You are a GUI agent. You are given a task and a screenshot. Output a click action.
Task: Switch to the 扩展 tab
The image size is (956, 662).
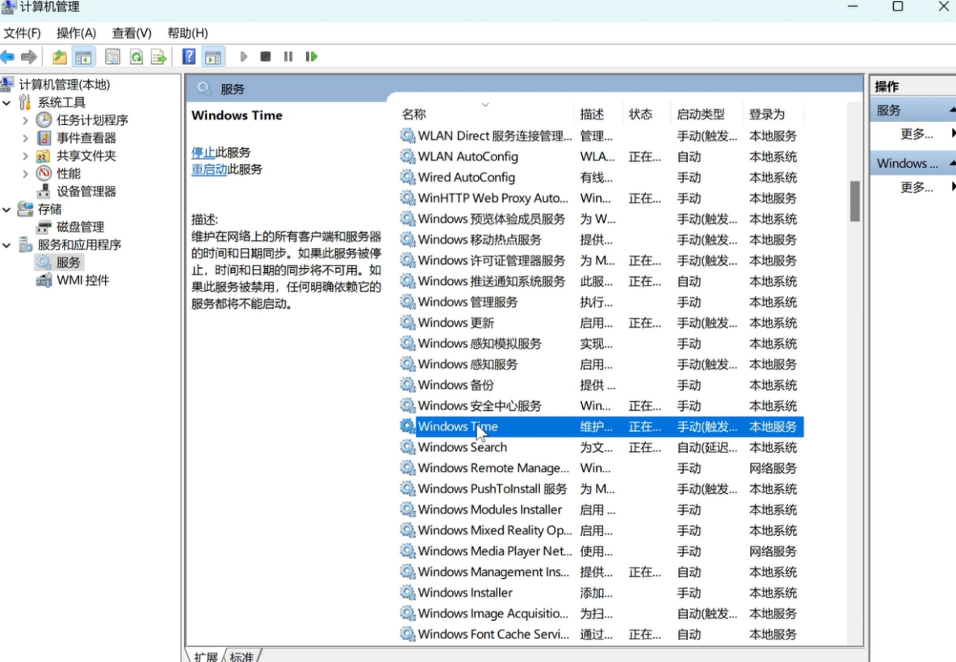pyautogui.click(x=205, y=656)
